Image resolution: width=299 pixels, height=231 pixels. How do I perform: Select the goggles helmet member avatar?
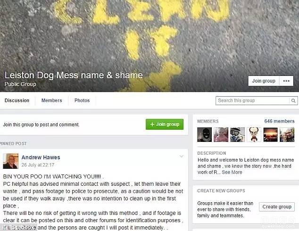pyautogui.click(x=237, y=134)
